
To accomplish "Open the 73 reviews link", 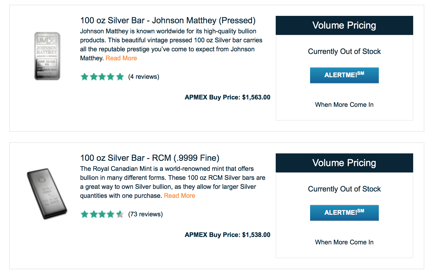I will (x=145, y=214).
